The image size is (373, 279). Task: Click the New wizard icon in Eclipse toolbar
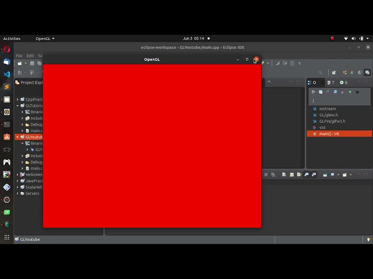coord(20,63)
